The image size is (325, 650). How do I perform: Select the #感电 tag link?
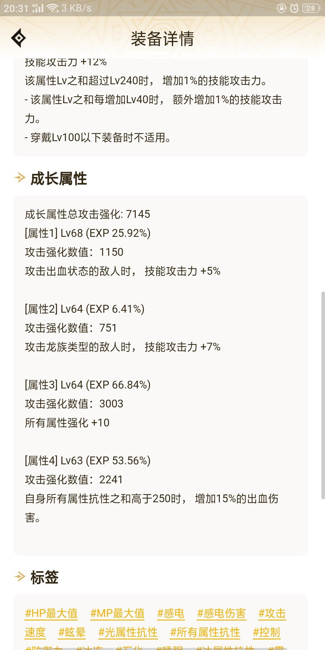(x=171, y=613)
